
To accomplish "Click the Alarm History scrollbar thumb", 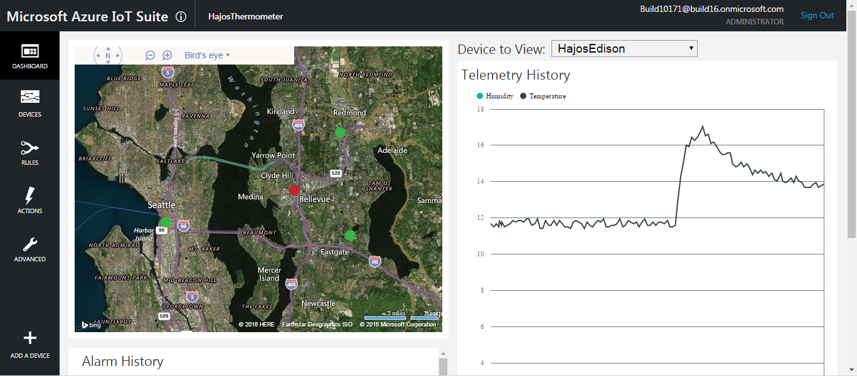I will coord(443,367).
